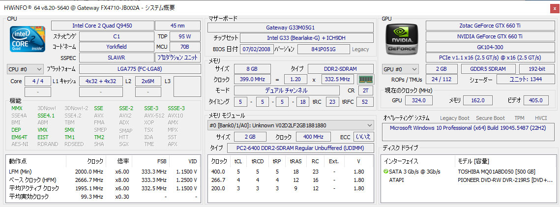Click the memory module chip icon

click(x=365, y=79)
